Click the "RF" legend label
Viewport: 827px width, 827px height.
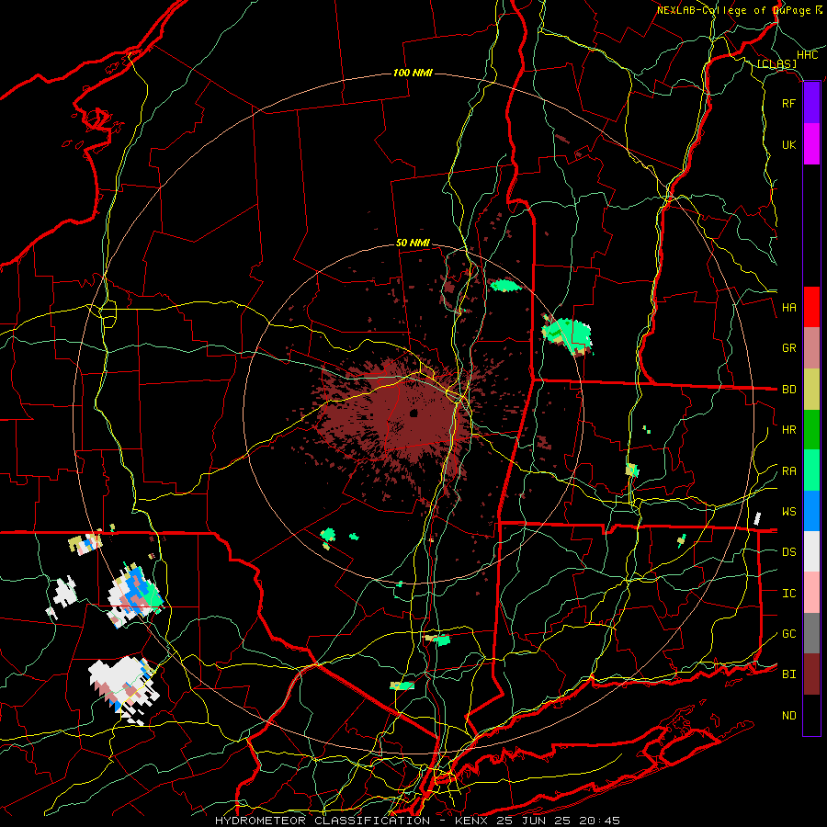[789, 103]
